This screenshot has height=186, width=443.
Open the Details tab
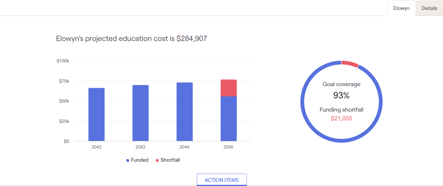429,8
